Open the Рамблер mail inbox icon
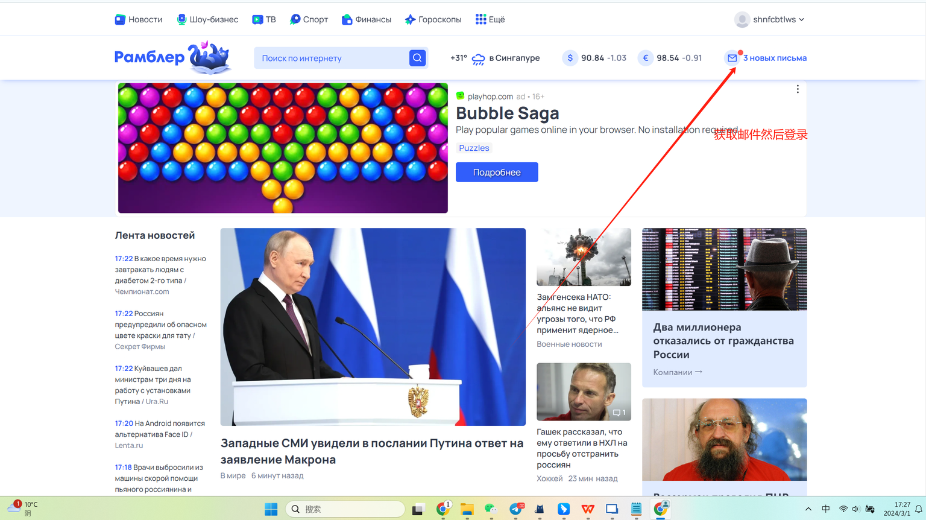 click(732, 58)
